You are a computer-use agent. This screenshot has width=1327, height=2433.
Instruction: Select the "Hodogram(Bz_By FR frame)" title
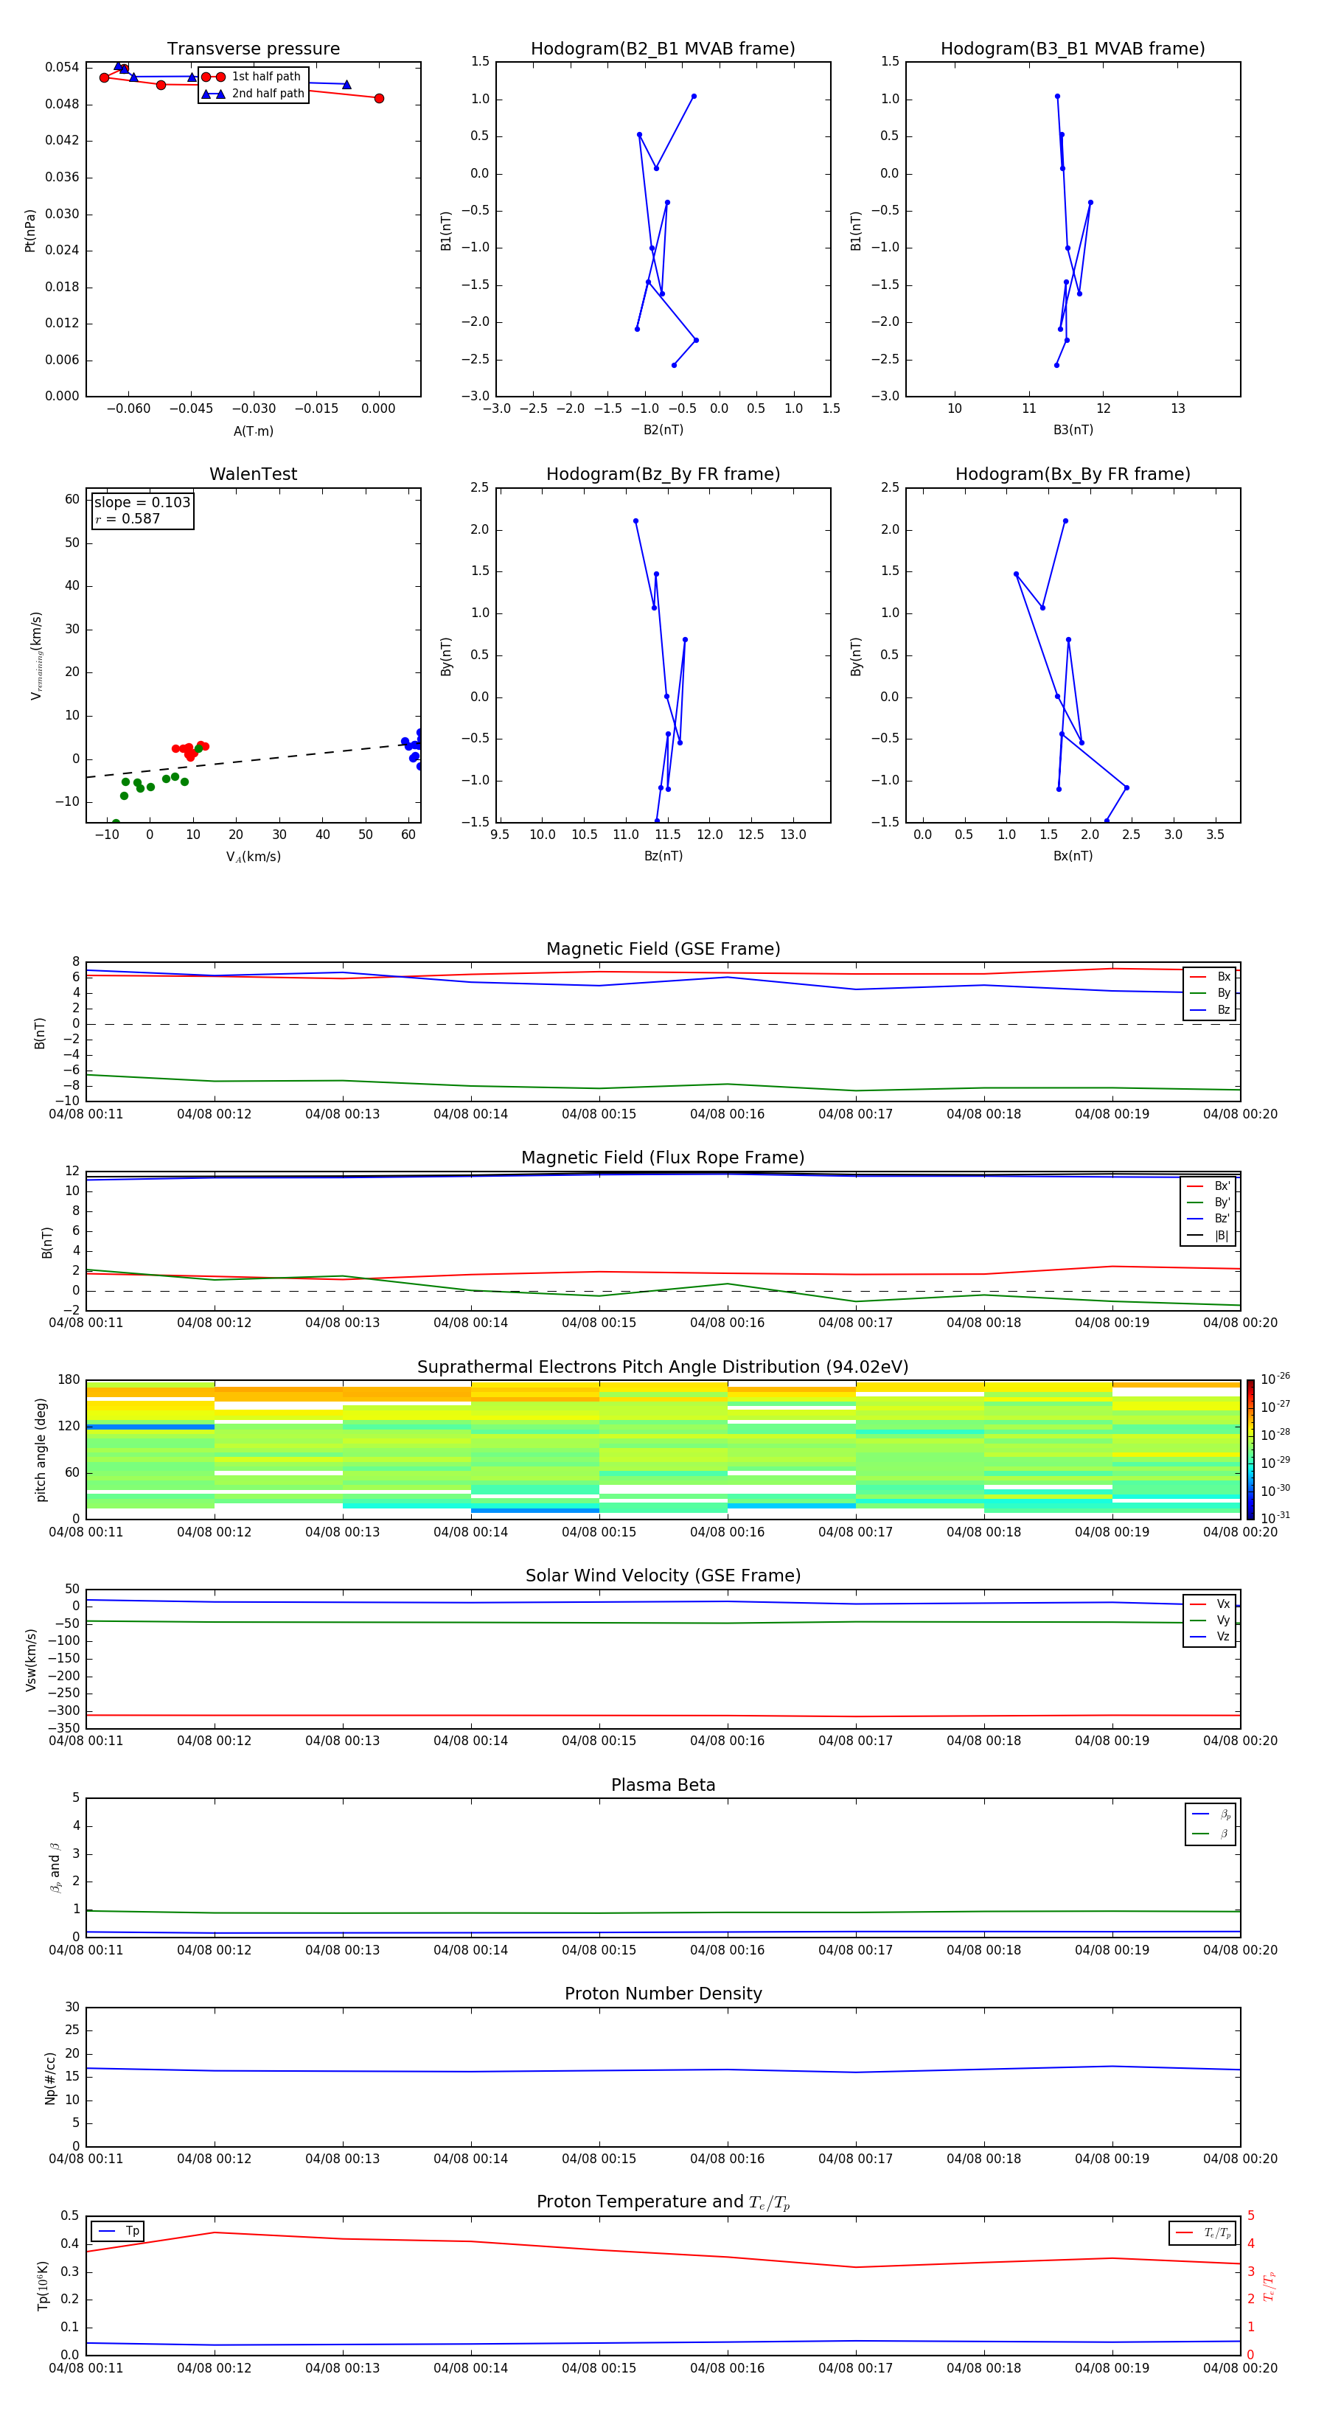pyautogui.click(x=663, y=474)
